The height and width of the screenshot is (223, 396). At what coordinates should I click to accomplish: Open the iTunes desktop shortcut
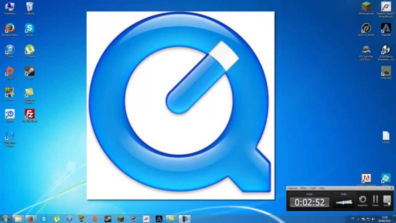[10, 51]
